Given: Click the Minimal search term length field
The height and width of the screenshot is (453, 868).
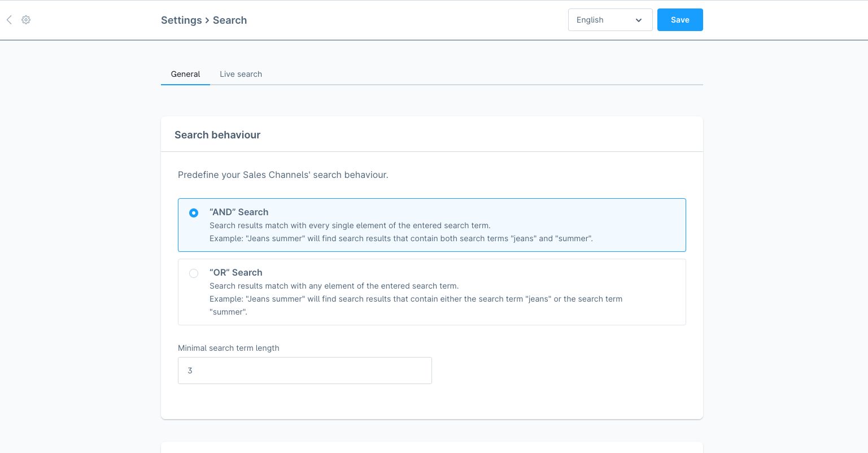Looking at the screenshot, I should [x=305, y=371].
